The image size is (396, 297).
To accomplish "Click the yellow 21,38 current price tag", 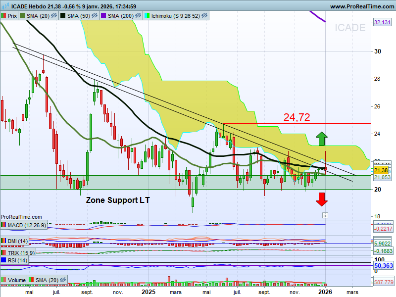I will tap(381, 170).
